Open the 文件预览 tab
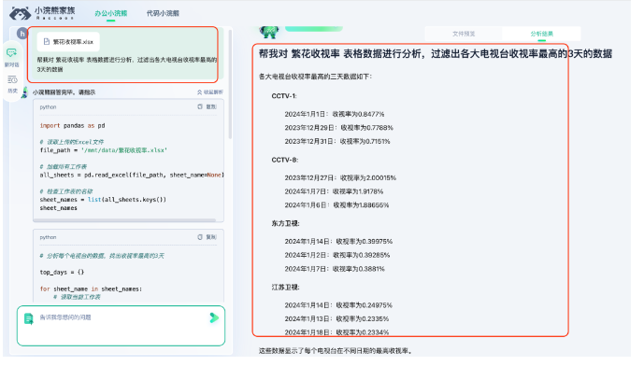The image size is (644, 366). point(464,34)
